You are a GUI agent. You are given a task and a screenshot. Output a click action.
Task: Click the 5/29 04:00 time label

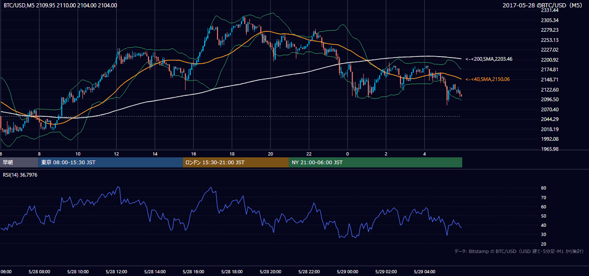(424, 272)
